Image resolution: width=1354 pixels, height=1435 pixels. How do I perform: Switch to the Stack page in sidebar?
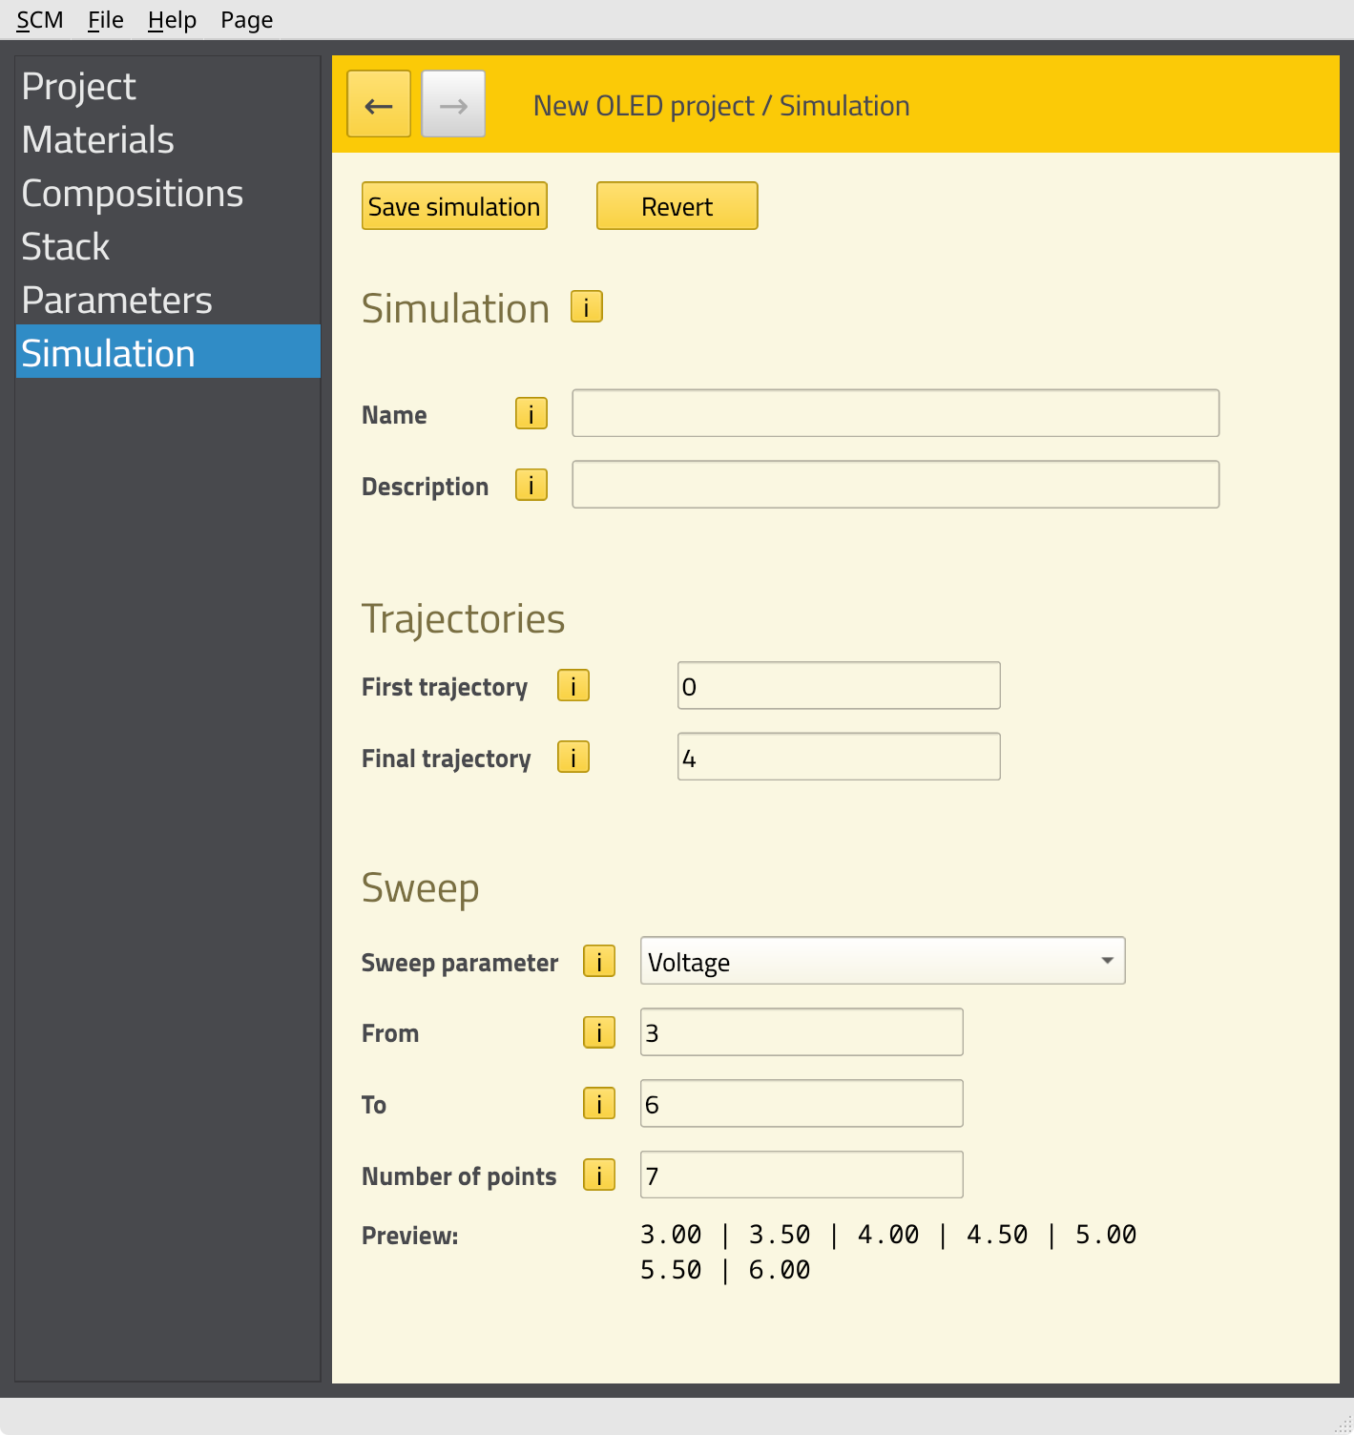66,247
